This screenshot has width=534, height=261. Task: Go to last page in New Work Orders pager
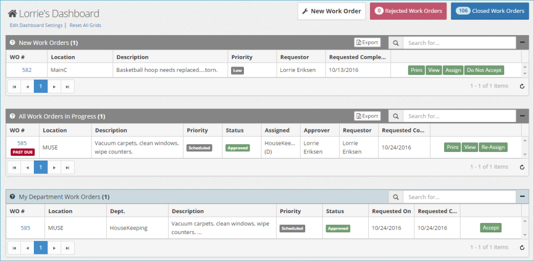tap(67, 86)
